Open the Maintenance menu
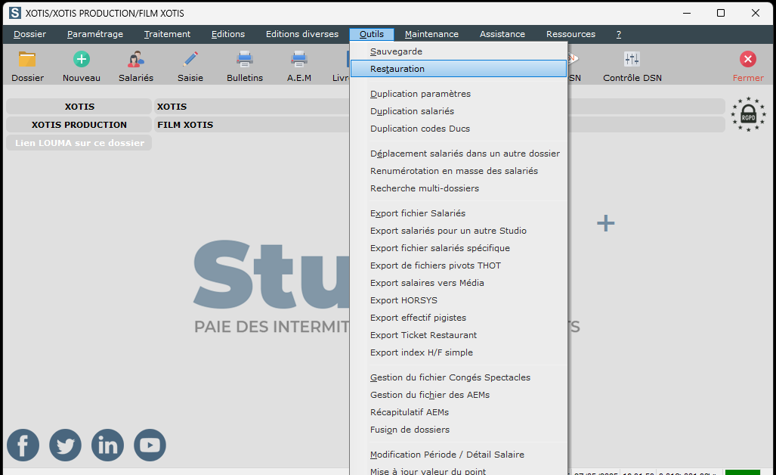Screen dimensions: 776x475 click(x=431, y=34)
